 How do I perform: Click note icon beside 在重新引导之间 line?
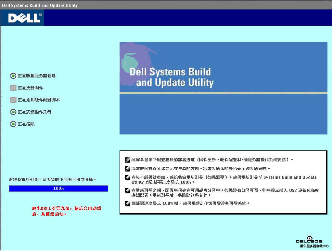click(127, 190)
